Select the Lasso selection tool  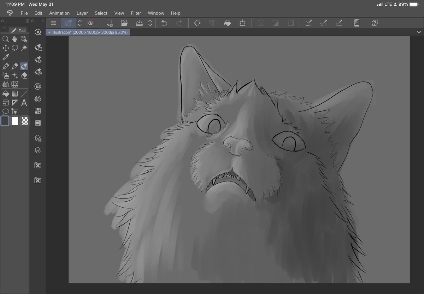coord(15,48)
